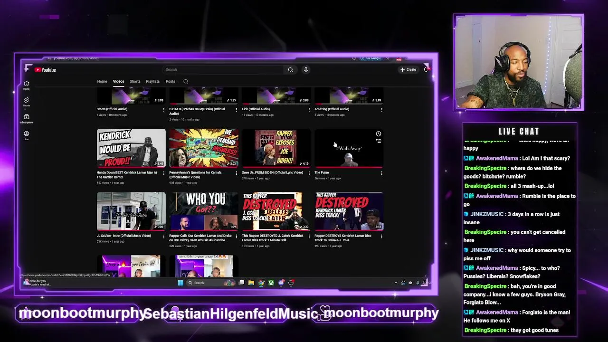Viewport: 608px width, 342px height.
Task: Open News for you taskbar widget
Action: tap(37, 283)
